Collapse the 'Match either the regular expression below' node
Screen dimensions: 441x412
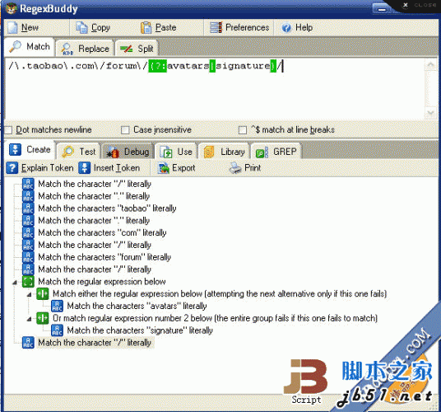pyautogui.click(x=29, y=294)
